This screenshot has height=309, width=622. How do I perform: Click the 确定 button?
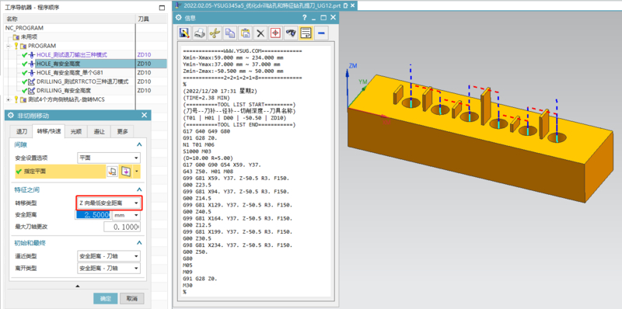[105, 298]
